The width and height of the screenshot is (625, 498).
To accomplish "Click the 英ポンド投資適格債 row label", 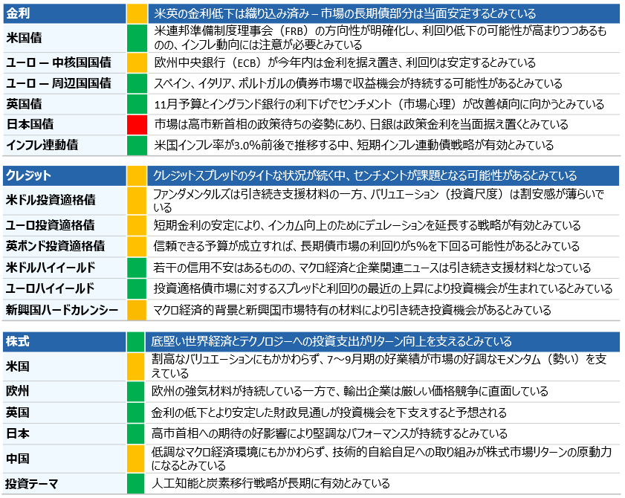I will (55, 246).
